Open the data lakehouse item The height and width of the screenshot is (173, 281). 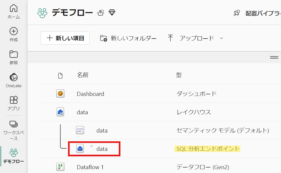(x=82, y=112)
